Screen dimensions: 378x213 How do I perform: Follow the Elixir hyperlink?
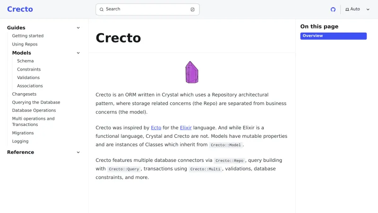tap(186, 128)
